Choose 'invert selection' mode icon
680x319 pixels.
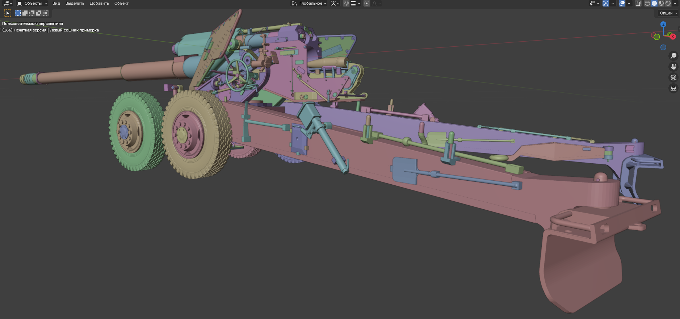39,13
